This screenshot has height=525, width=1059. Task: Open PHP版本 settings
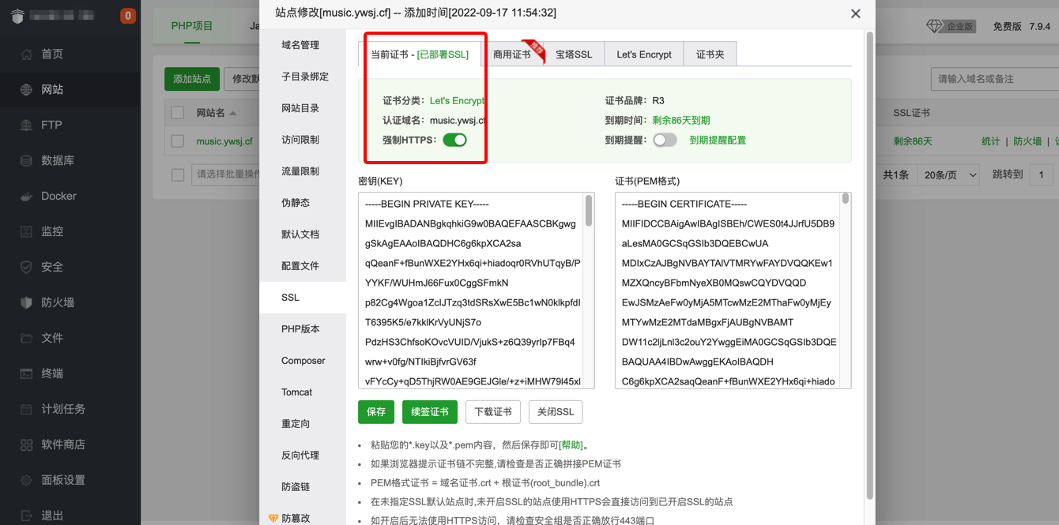pyautogui.click(x=303, y=329)
